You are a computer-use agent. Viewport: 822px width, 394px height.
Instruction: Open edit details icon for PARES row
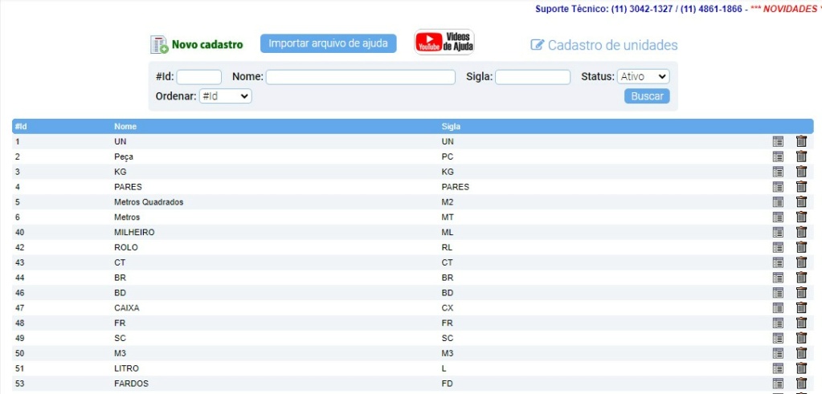(x=778, y=187)
